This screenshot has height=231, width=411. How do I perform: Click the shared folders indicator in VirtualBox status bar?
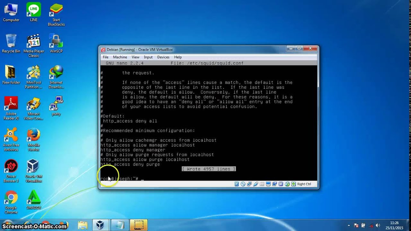click(262, 184)
